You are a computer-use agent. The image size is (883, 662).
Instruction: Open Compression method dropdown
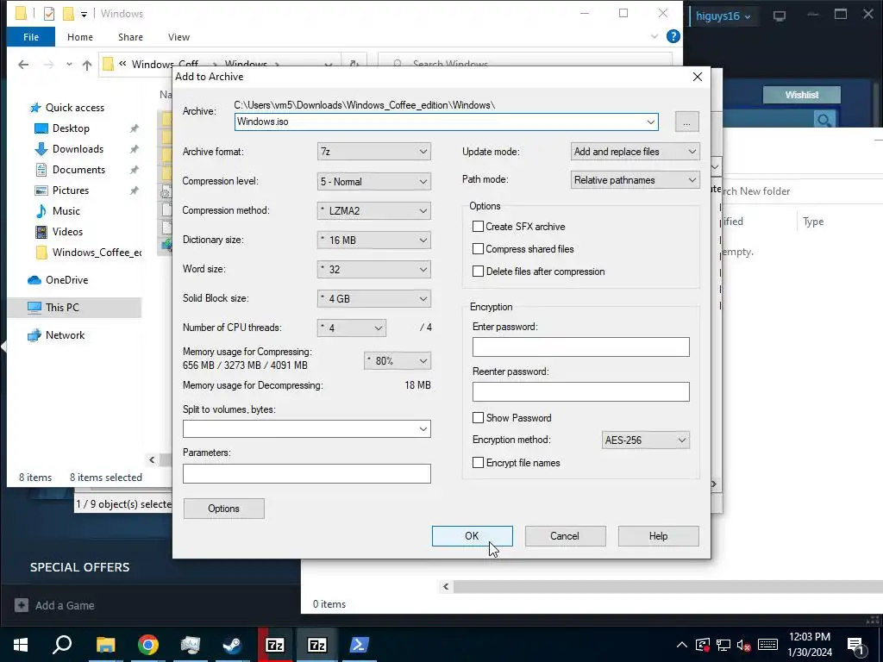coord(374,210)
